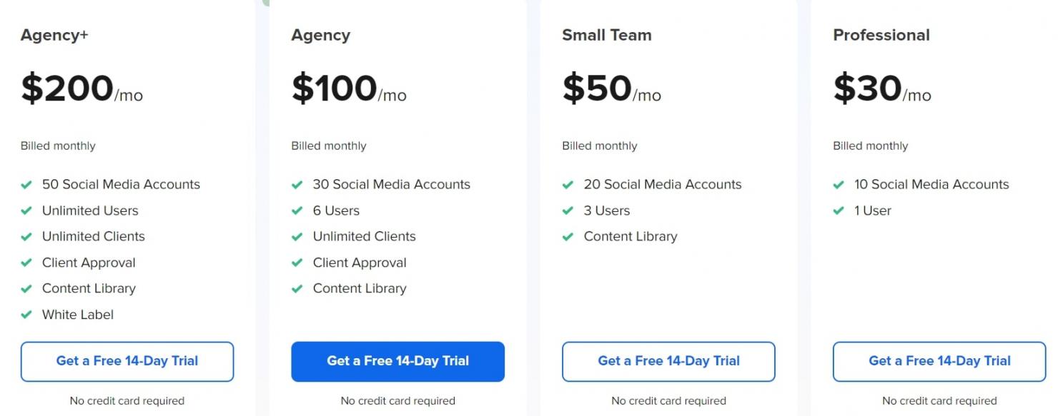Click Client Approval feature in Agency plan
Viewport: 1063px width, 416px height.
tap(359, 263)
